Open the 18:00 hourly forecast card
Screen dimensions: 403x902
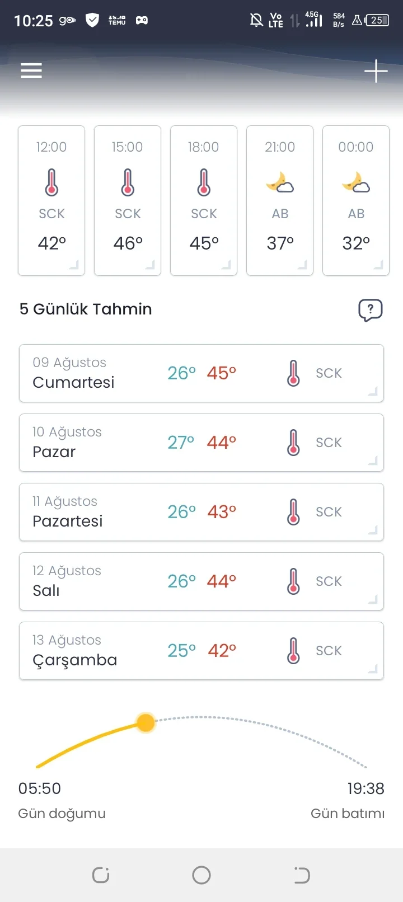[204, 200]
